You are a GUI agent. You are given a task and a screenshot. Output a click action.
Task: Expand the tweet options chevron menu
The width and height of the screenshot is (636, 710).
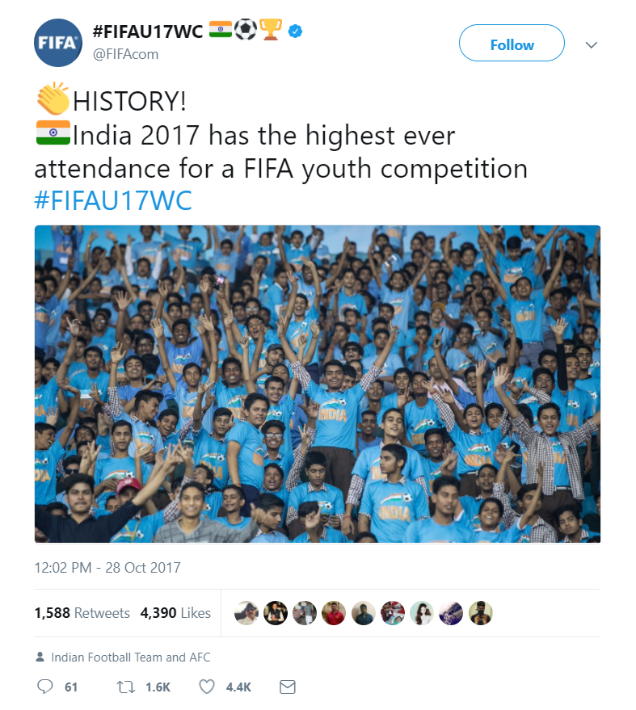[x=592, y=44]
